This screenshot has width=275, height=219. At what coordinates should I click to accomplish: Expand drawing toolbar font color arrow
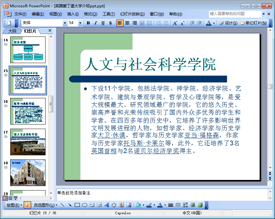165,205
